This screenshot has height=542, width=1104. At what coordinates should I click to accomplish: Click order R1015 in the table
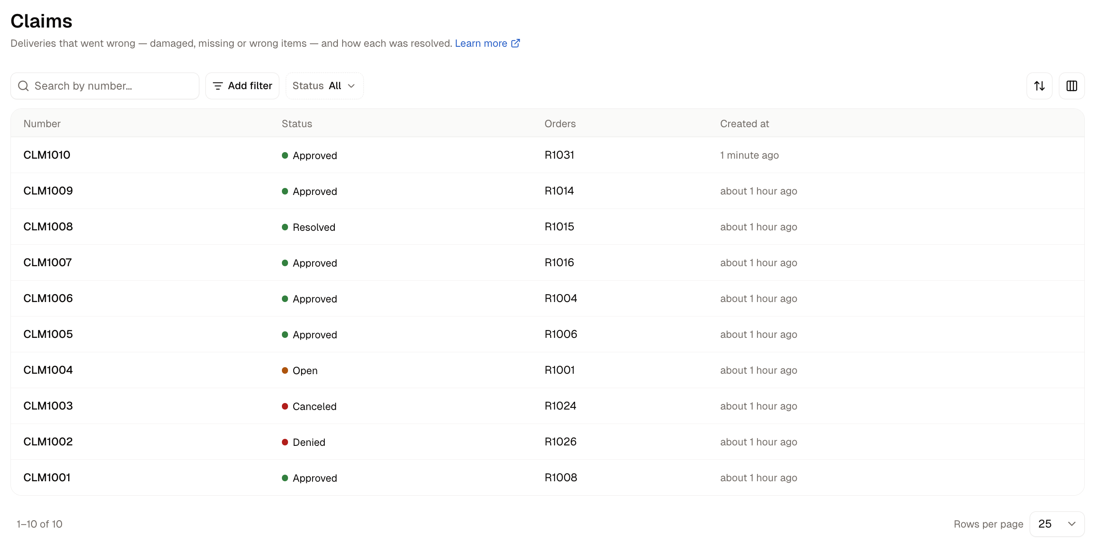[x=559, y=227]
